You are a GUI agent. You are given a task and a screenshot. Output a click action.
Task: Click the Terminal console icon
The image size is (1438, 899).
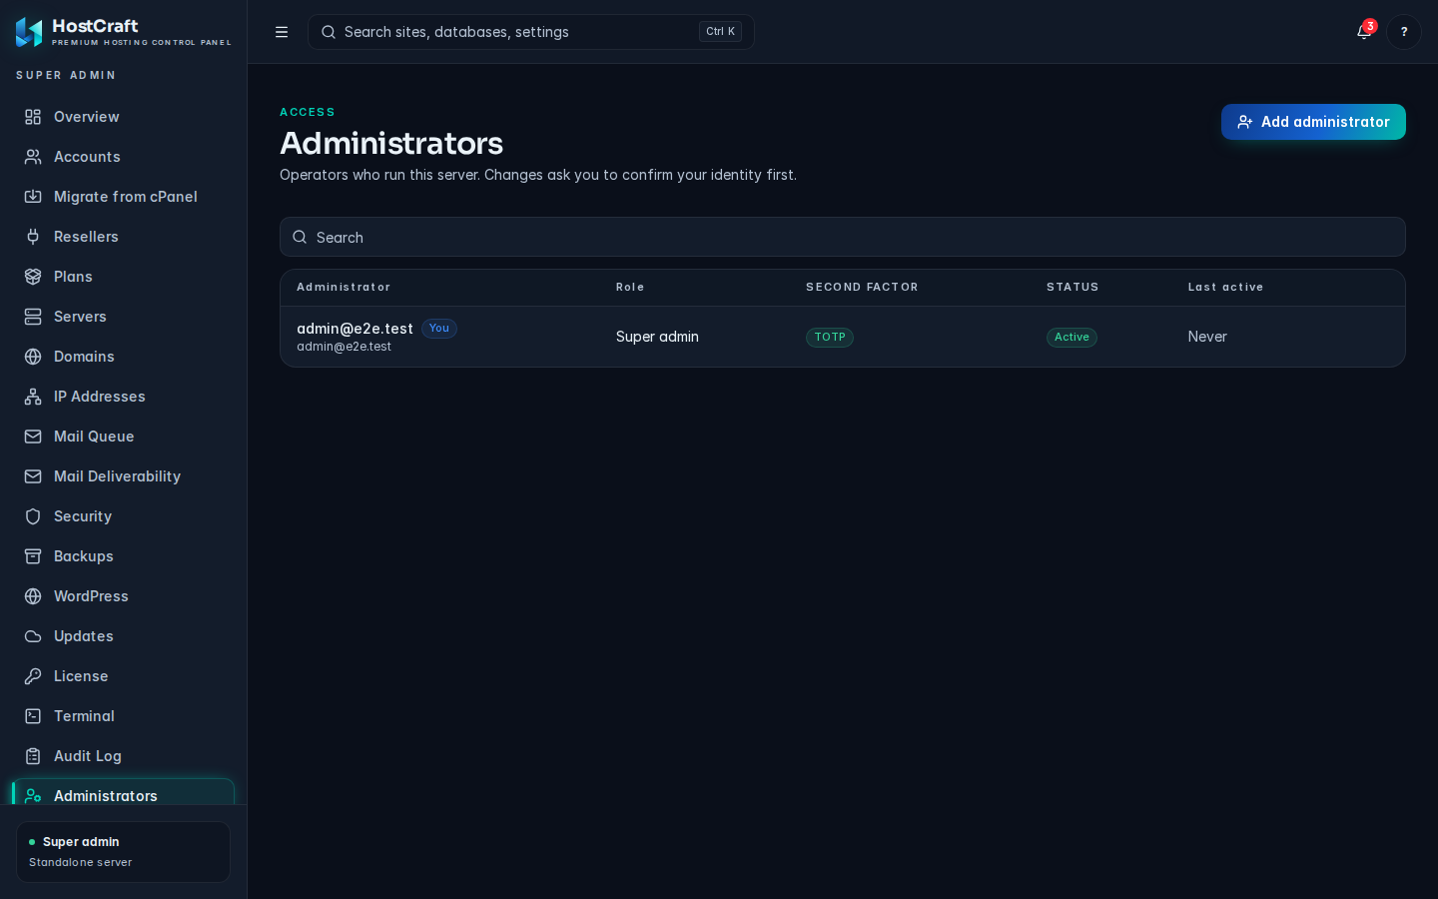[33, 716]
